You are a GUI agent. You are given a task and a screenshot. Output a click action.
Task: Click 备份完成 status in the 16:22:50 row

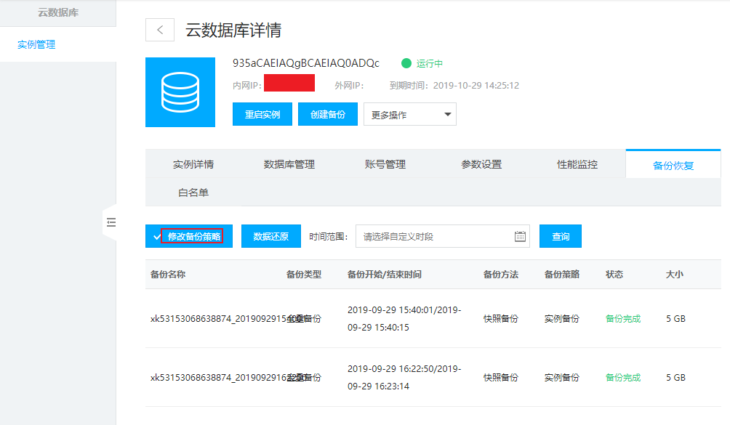(x=623, y=377)
